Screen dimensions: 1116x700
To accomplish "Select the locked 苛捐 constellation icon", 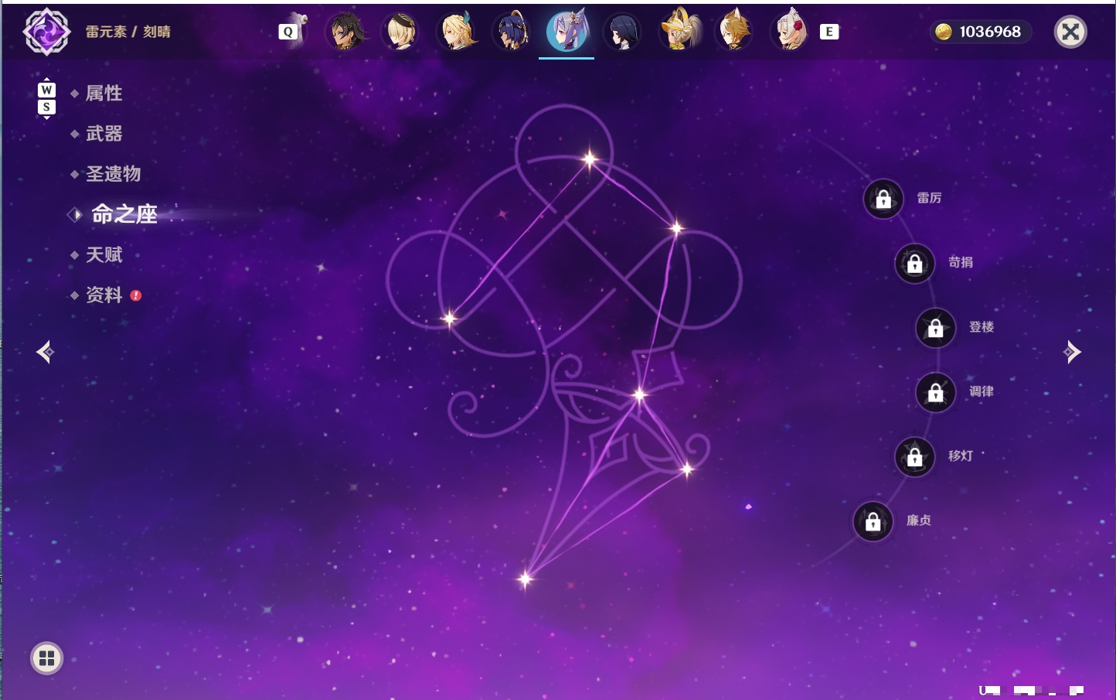I will (x=914, y=263).
